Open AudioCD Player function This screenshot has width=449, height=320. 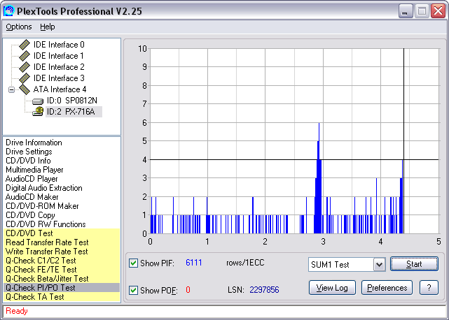click(32, 179)
